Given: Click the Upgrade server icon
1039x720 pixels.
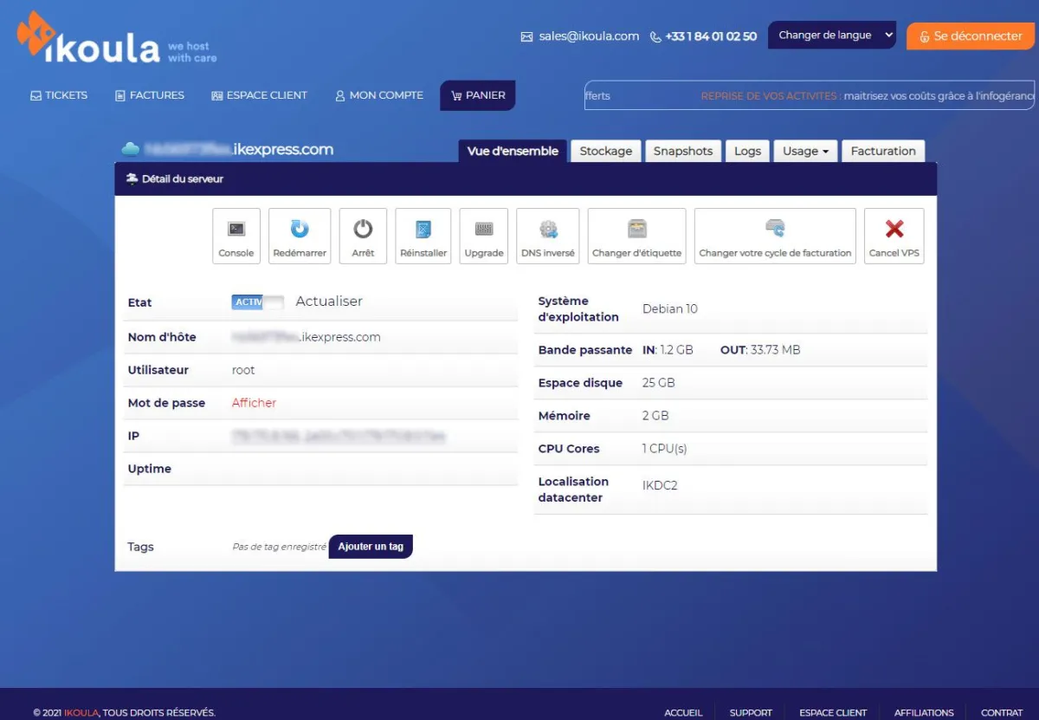Looking at the screenshot, I should pyautogui.click(x=484, y=229).
